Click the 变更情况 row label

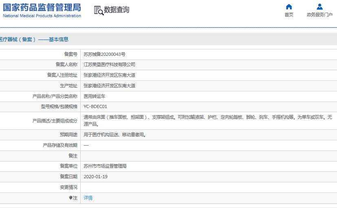tap(68, 187)
